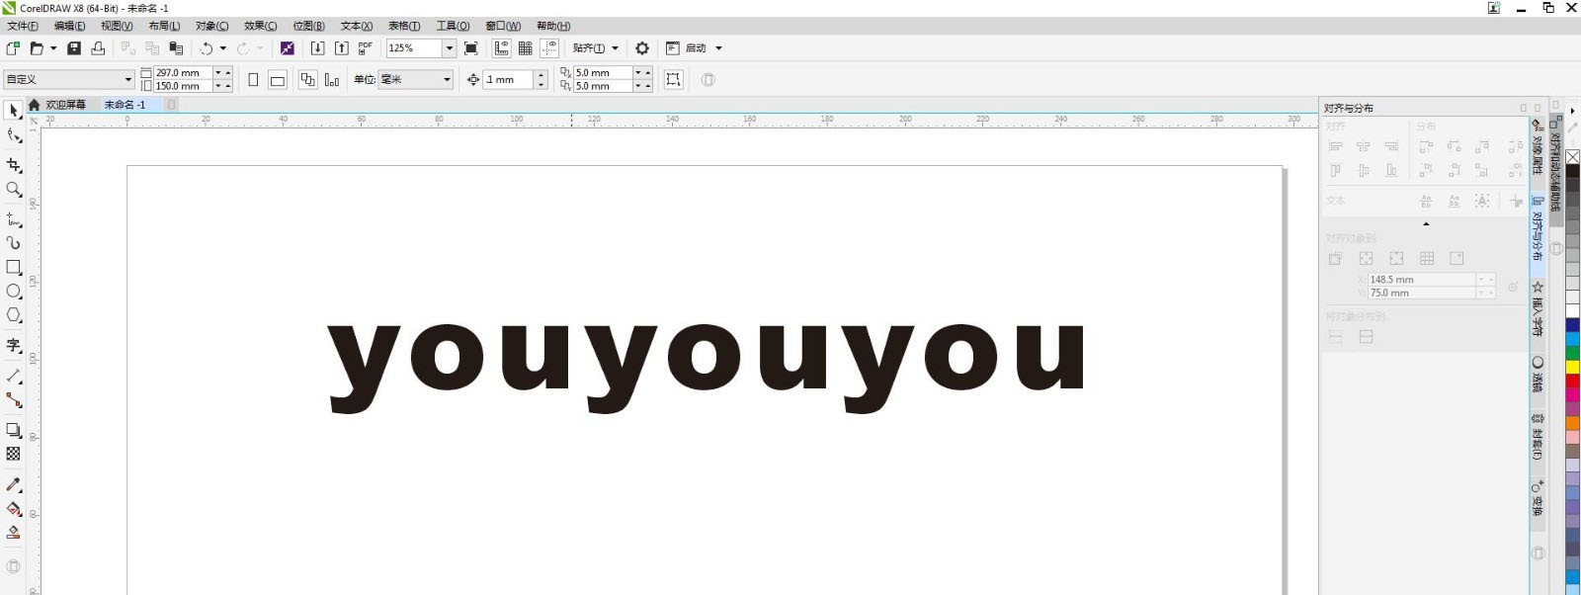This screenshot has height=595, width=1581.
Task: Set page to portrait orientation
Action: 253,80
